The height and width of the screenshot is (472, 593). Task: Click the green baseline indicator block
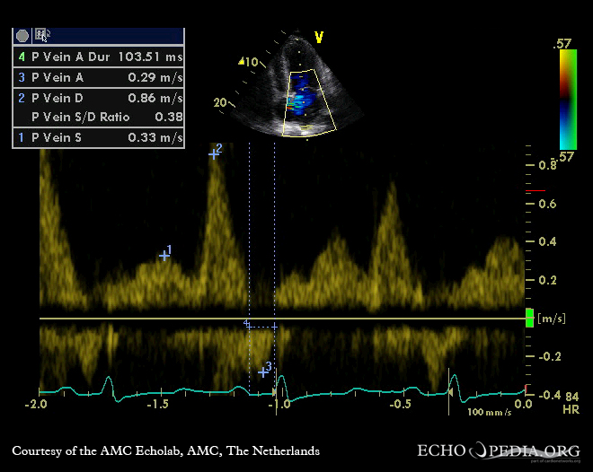click(529, 318)
